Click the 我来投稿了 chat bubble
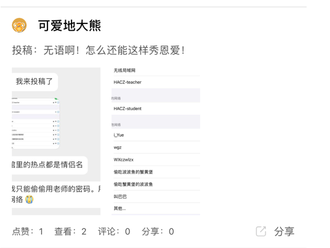Image resolution: width=330 pixels, height=248 pixels. click(34, 82)
